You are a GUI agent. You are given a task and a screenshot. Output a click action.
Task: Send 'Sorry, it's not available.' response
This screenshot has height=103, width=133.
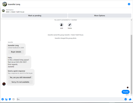20,82
